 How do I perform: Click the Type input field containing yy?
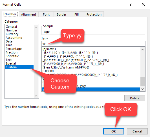93,44
